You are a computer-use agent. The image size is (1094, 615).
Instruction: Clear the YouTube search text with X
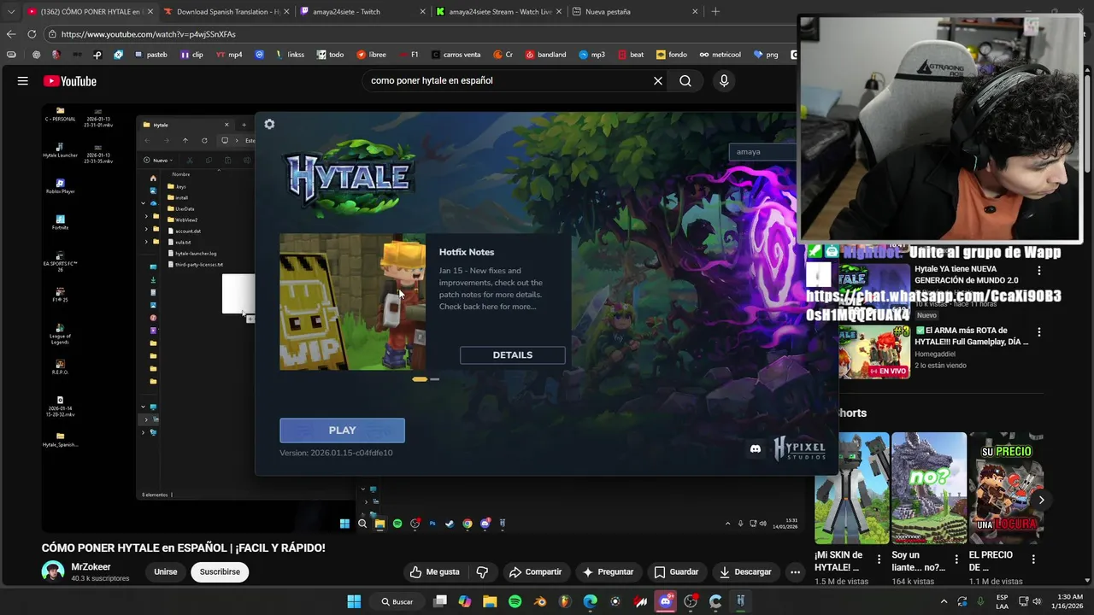[658, 81]
